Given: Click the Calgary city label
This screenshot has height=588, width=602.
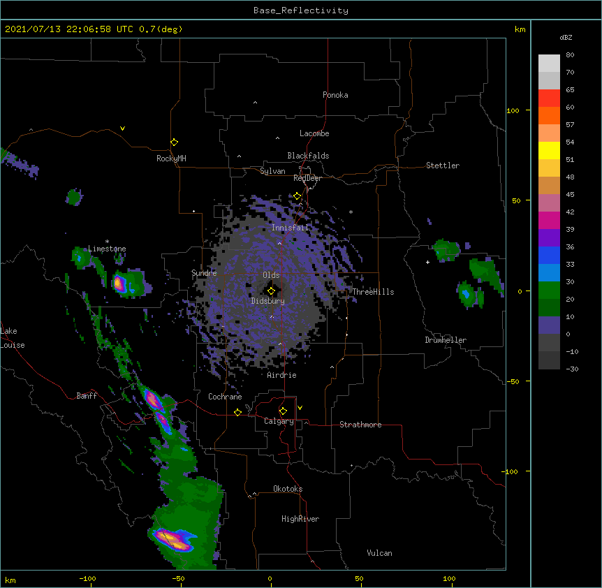Looking at the screenshot, I should point(279,421).
